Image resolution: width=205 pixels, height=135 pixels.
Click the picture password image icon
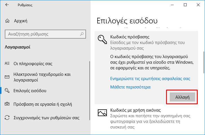click(x=102, y=113)
